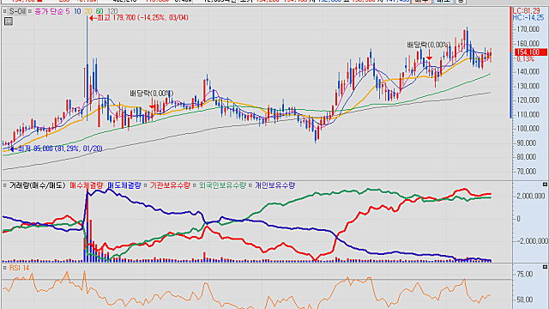Click the 거래량(매수/매도) indicator label

37,185
